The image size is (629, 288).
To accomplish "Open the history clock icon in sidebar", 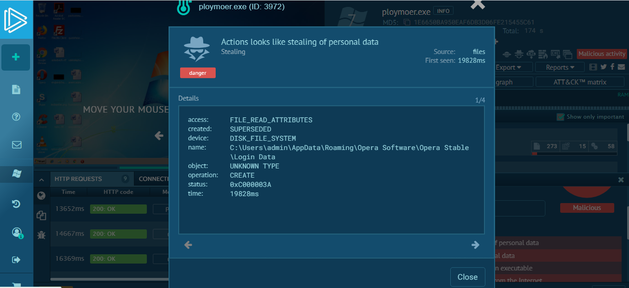I will [x=16, y=204].
